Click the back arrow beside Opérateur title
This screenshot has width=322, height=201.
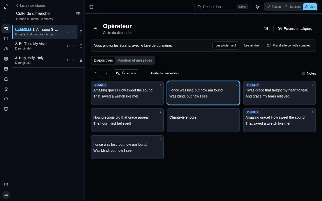pyautogui.click(x=95, y=29)
